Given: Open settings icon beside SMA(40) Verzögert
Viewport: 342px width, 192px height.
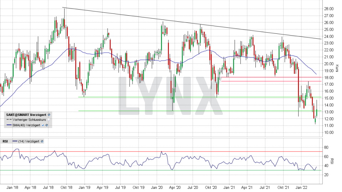Looking at the screenshot, I should 46,125.
